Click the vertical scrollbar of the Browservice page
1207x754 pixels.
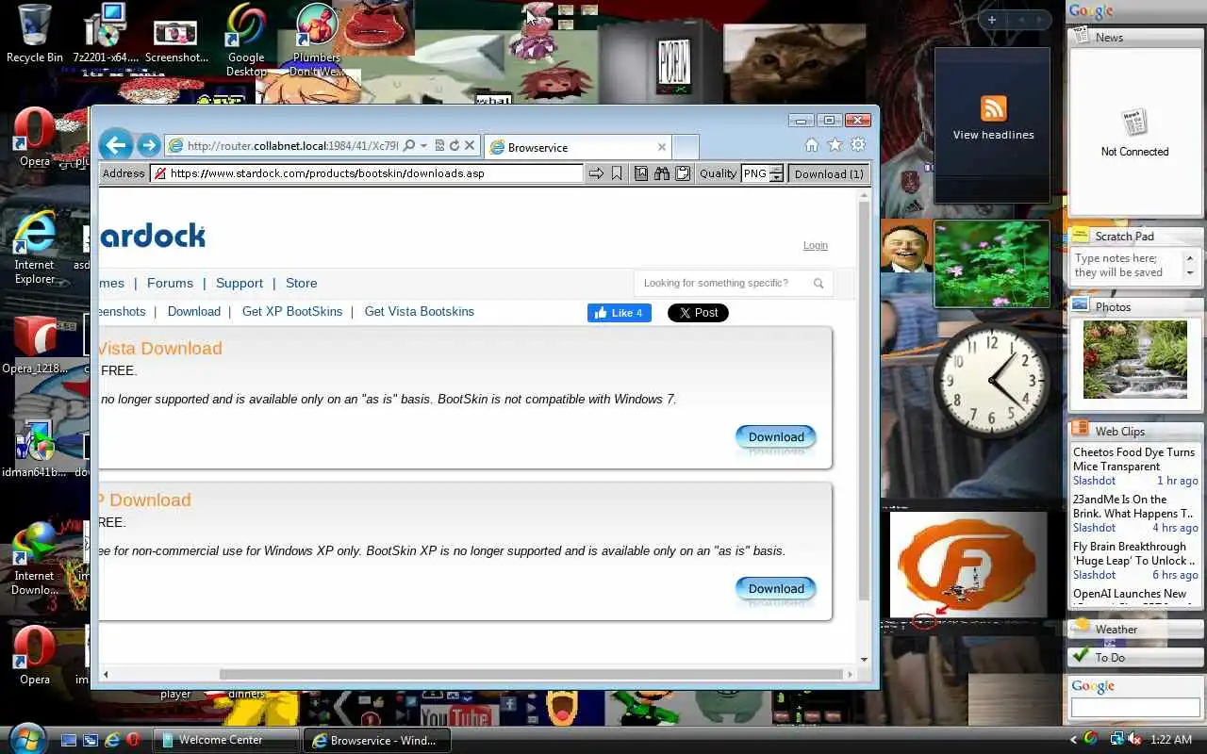point(864,401)
